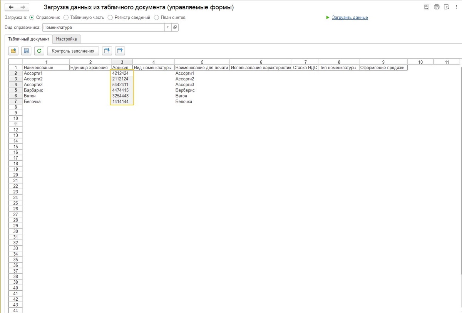Switch to the Табличный документ tab
The height and width of the screenshot is (313, 462).
point(29,39)
